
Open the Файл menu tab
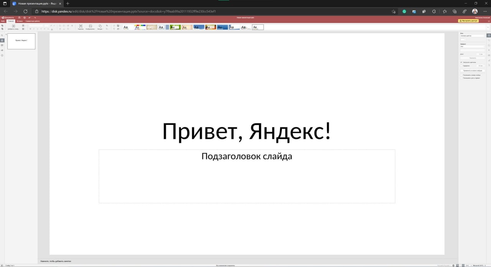[3, 21]
